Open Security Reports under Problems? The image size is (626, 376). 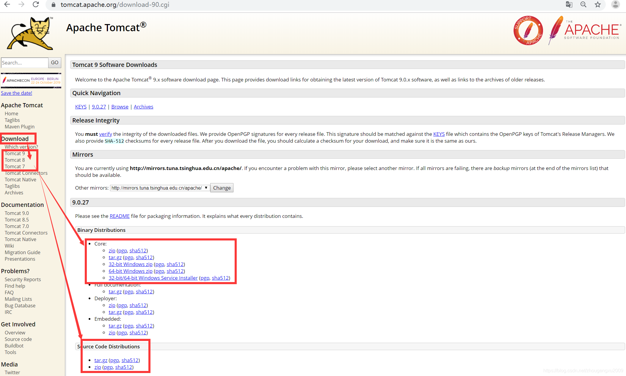23,279
